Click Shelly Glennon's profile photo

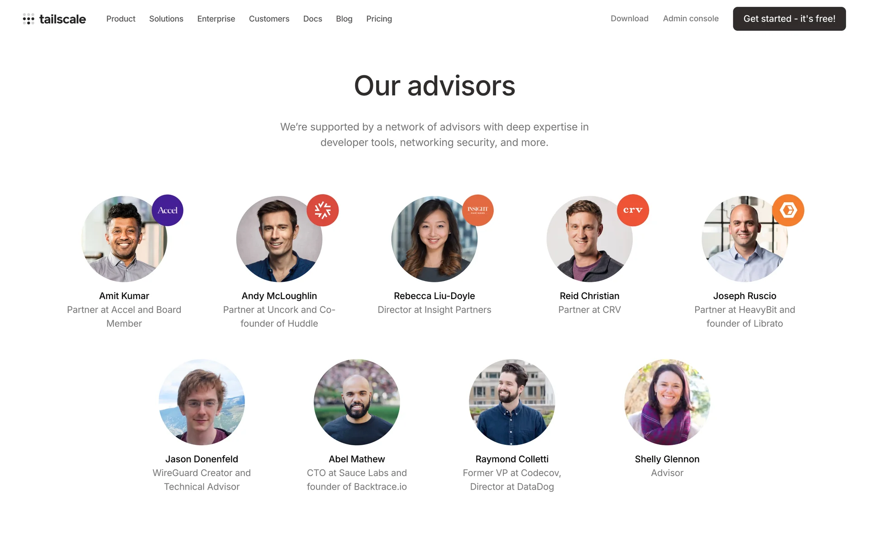pyautogui.click(x=667, y=402)
